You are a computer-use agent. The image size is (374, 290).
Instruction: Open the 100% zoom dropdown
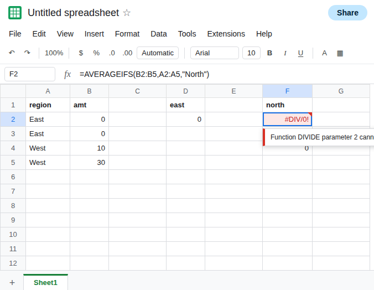(x=54, y=53)
